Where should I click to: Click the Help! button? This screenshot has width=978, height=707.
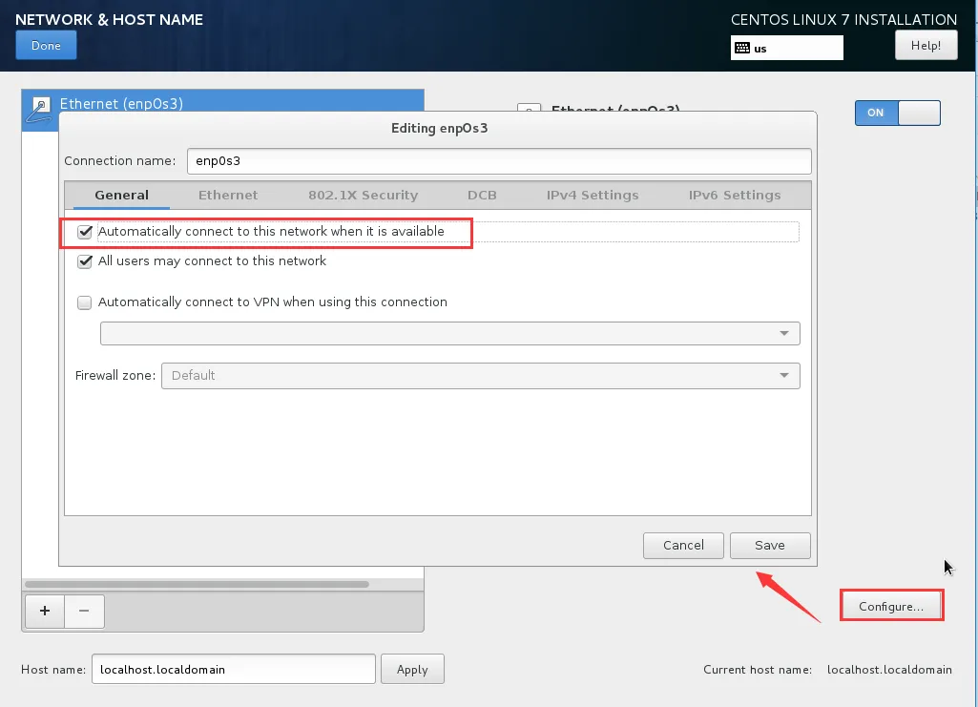926,46
